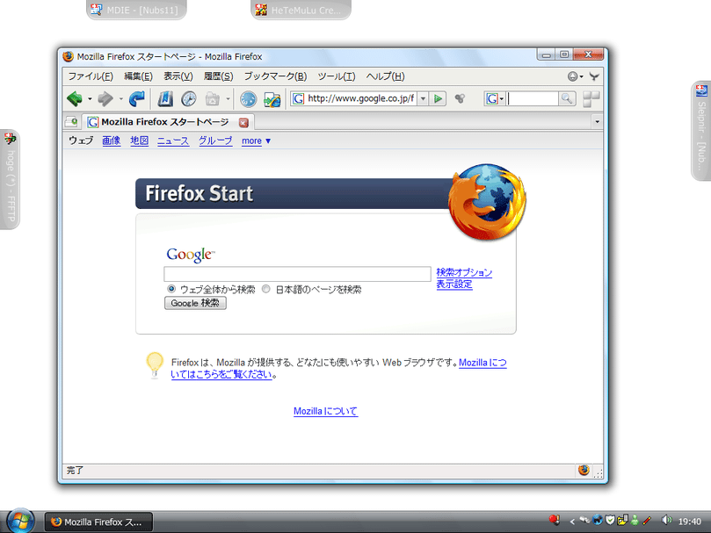Go back with the green arrow button
This screenshot has height=533, width=711.
[75, 99]
